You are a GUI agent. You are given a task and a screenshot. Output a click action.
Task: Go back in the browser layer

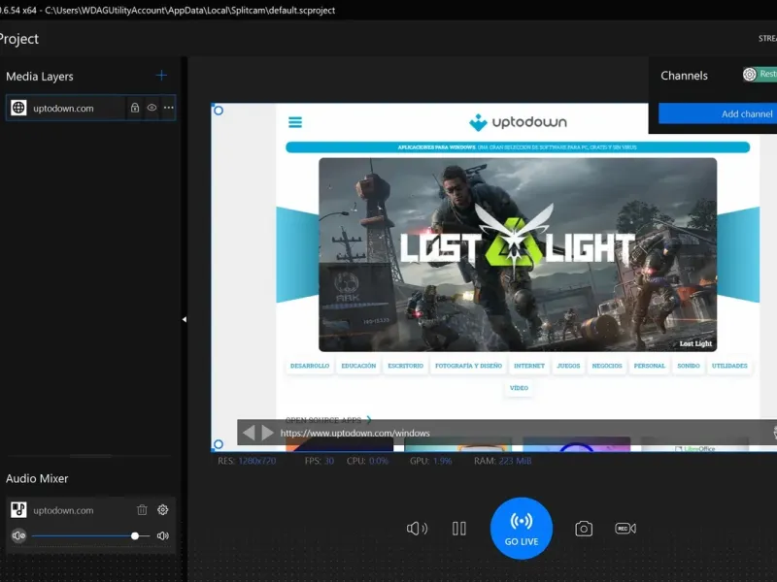249,433
